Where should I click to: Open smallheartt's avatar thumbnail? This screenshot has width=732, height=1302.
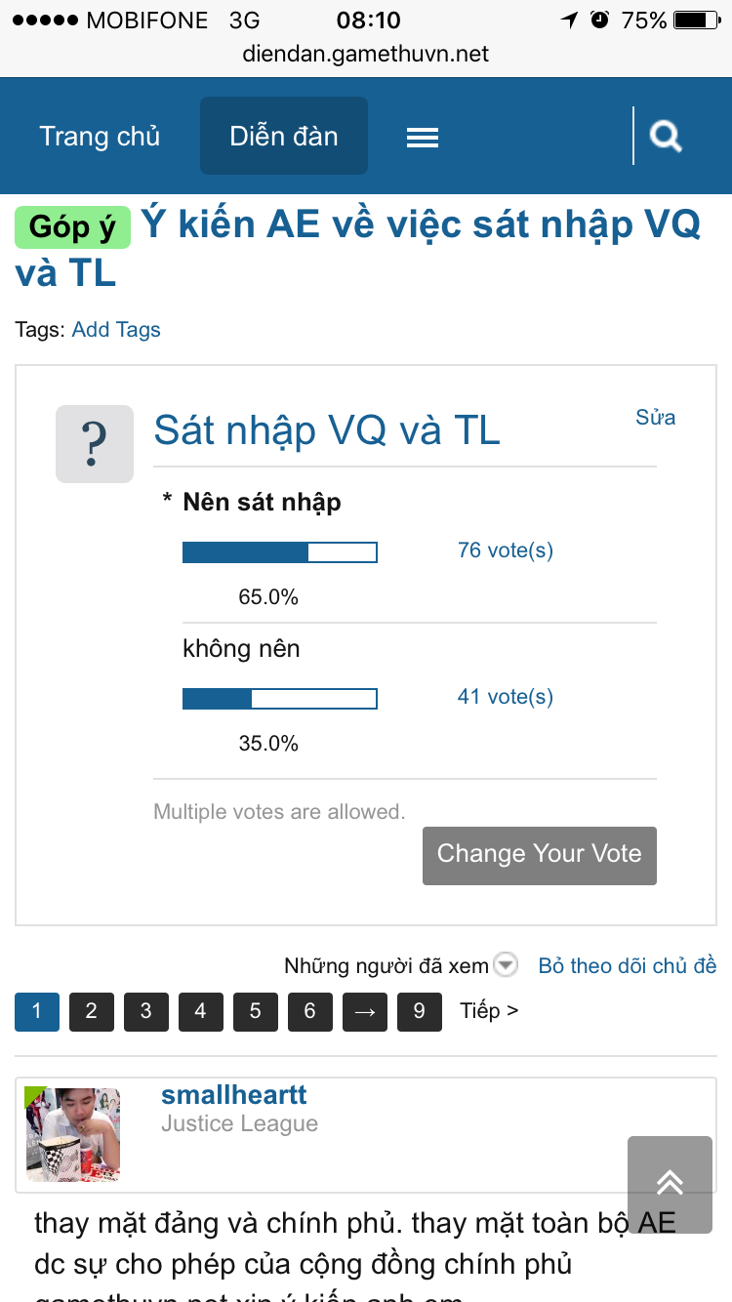click(x=73, y=1134)
